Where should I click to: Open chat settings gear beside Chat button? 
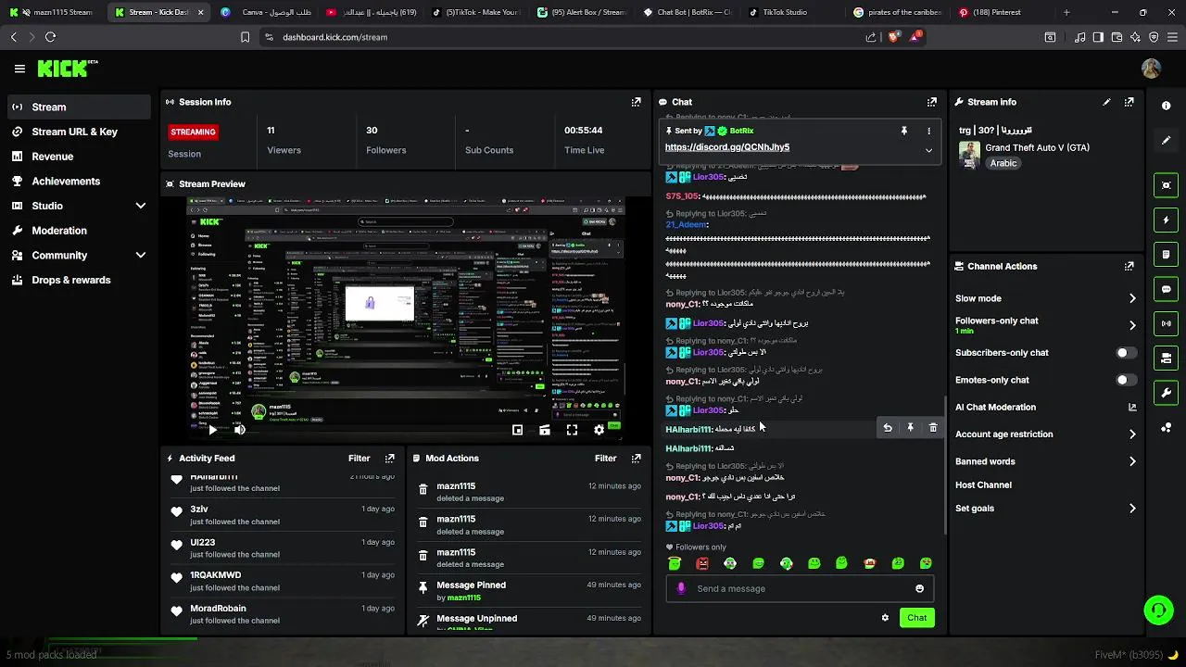tap(885, 618)
